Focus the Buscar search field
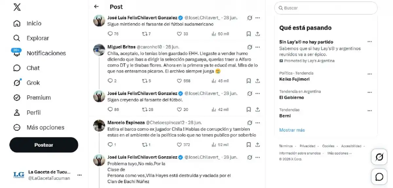This screenshot has height=188, width=393. click(326, 8)
